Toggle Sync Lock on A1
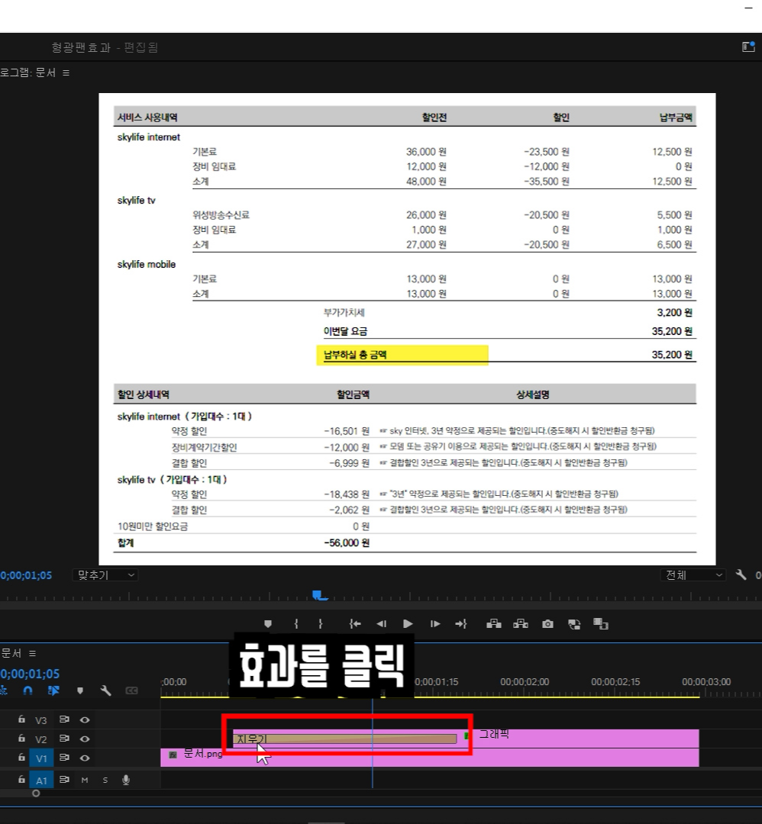This screenshot has width=762, height=824. click(x=64, y=779)
